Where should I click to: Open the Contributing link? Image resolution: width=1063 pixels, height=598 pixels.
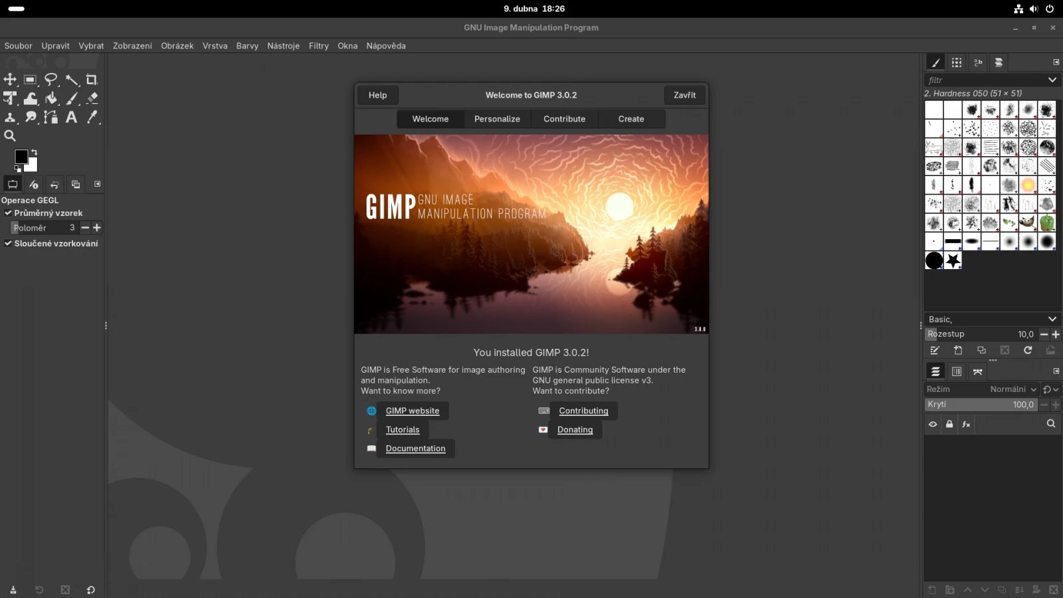click(583, 411)
